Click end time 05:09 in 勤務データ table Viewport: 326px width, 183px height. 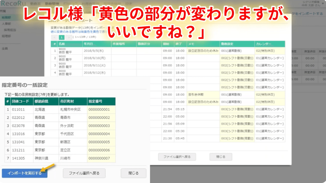[180, 124]
